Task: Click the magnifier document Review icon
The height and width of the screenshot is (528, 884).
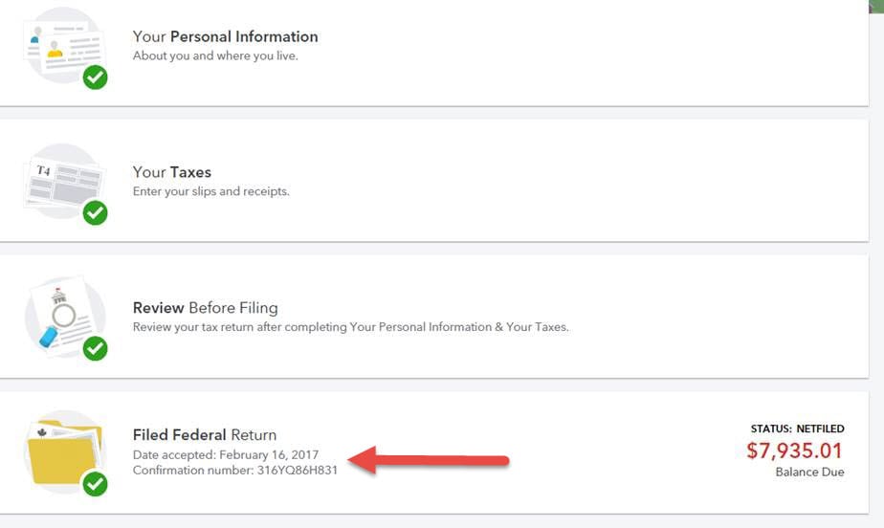Action: 64,317
